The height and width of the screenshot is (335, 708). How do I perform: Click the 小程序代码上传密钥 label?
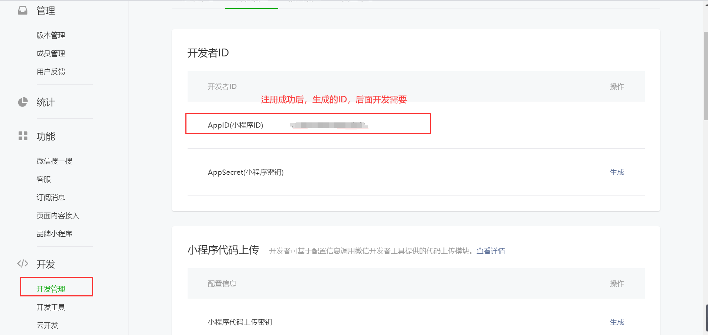point(240,322)
